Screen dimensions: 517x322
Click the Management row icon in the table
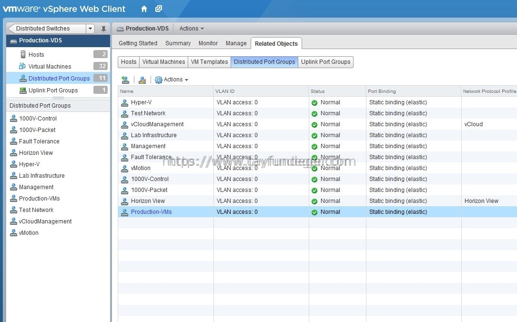click(x=125, y=146)
